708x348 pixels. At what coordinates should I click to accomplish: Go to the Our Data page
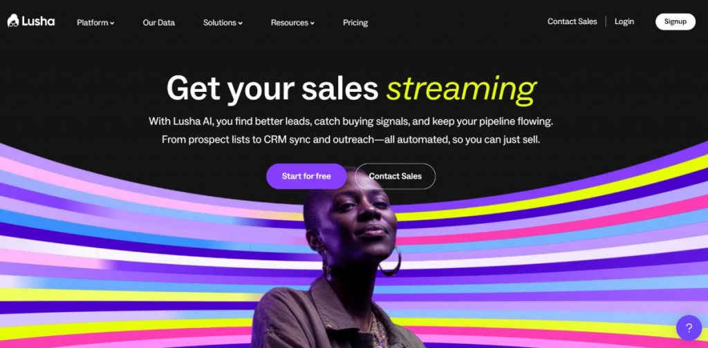click(x=158, y=23)
